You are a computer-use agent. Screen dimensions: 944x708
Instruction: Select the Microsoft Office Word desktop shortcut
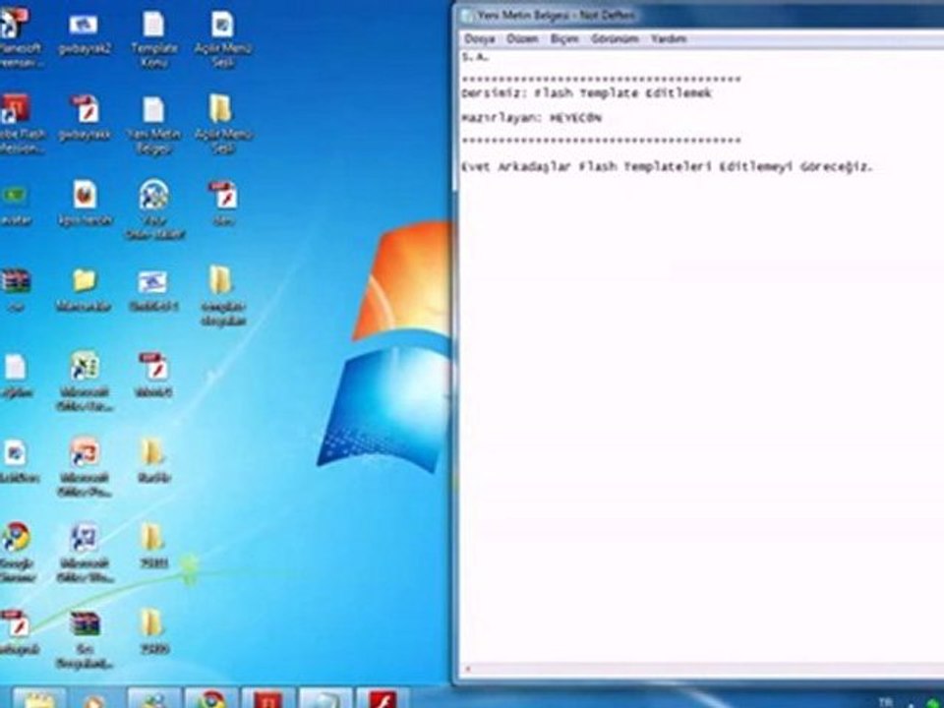[85, 552]
